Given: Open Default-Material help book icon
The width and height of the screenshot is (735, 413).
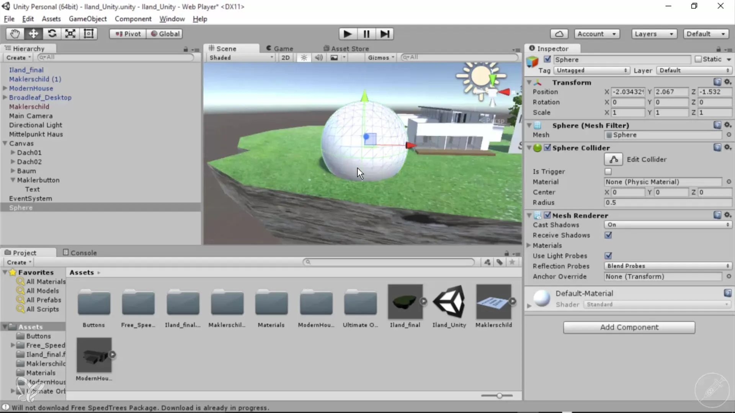Looking at the screenshot, I should point(728,293).
